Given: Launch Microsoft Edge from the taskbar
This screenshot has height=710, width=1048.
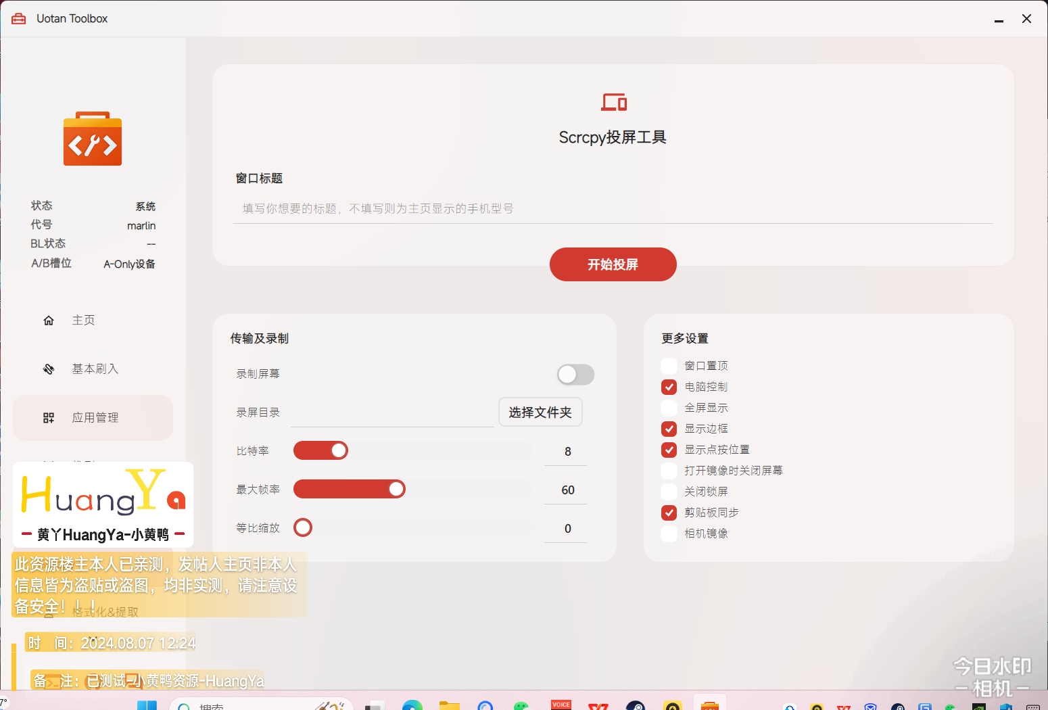Looking at the screenshot, I should (412, 705).
